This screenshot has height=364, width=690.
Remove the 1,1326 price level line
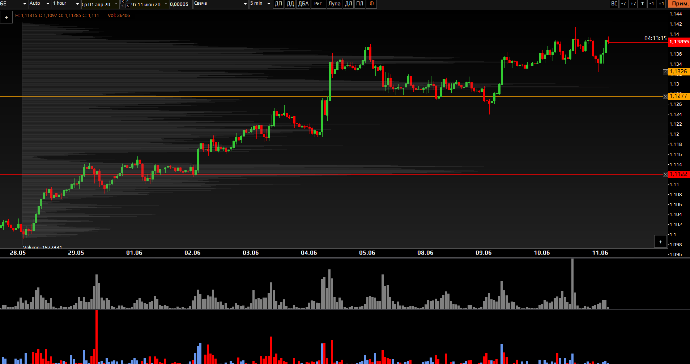[x=665, y=72]
